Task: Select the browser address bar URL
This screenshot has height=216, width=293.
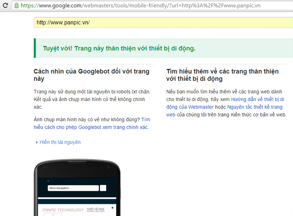Action: coord(141,5)
